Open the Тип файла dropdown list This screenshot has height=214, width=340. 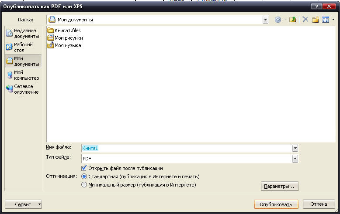pos(295,159)
